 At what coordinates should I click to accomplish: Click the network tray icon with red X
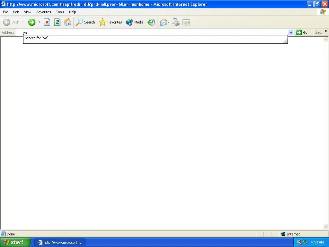click(299, 242)
